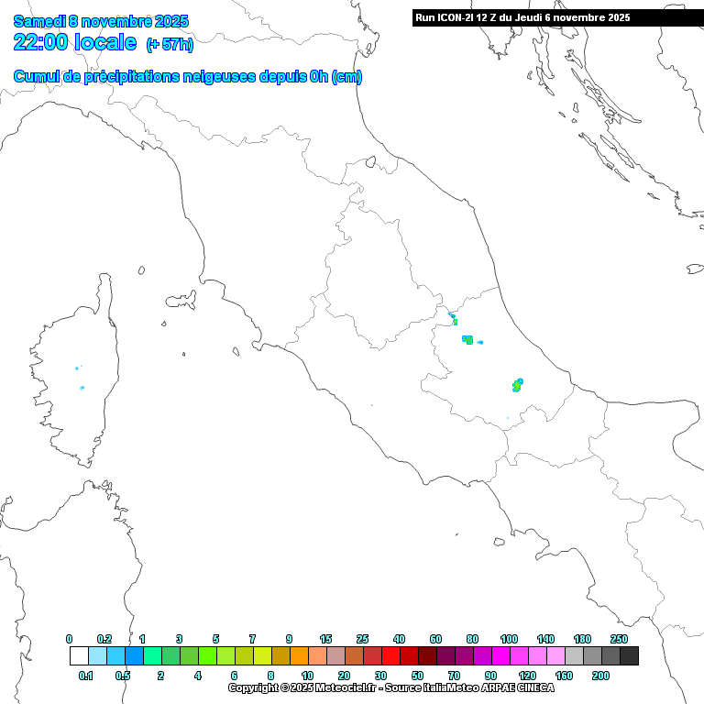
Task: Click the San Marino enclave outline
Action: pos(371,164)
